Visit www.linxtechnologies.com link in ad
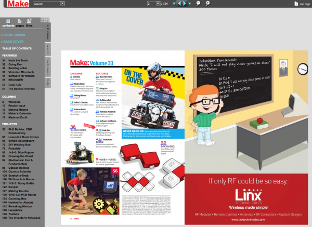This screenshot has height=227, width=312. (248, 220)
